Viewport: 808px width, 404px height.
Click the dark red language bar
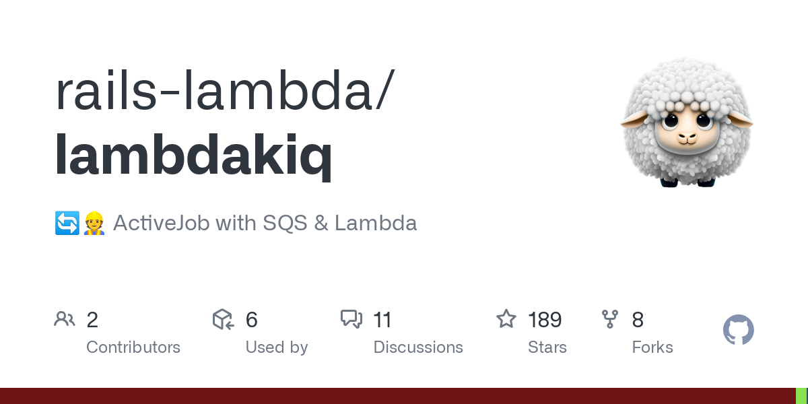398,396
